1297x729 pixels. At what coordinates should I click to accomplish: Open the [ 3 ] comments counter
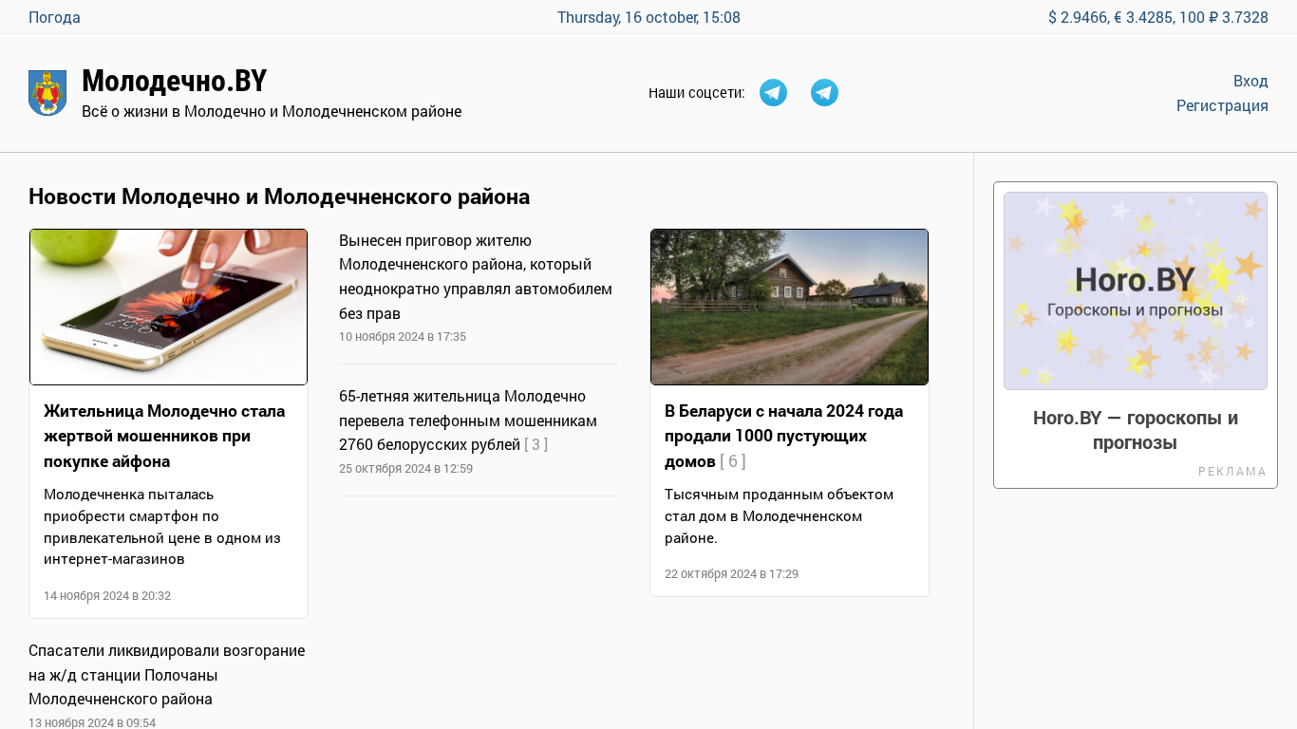pos(536,444)
